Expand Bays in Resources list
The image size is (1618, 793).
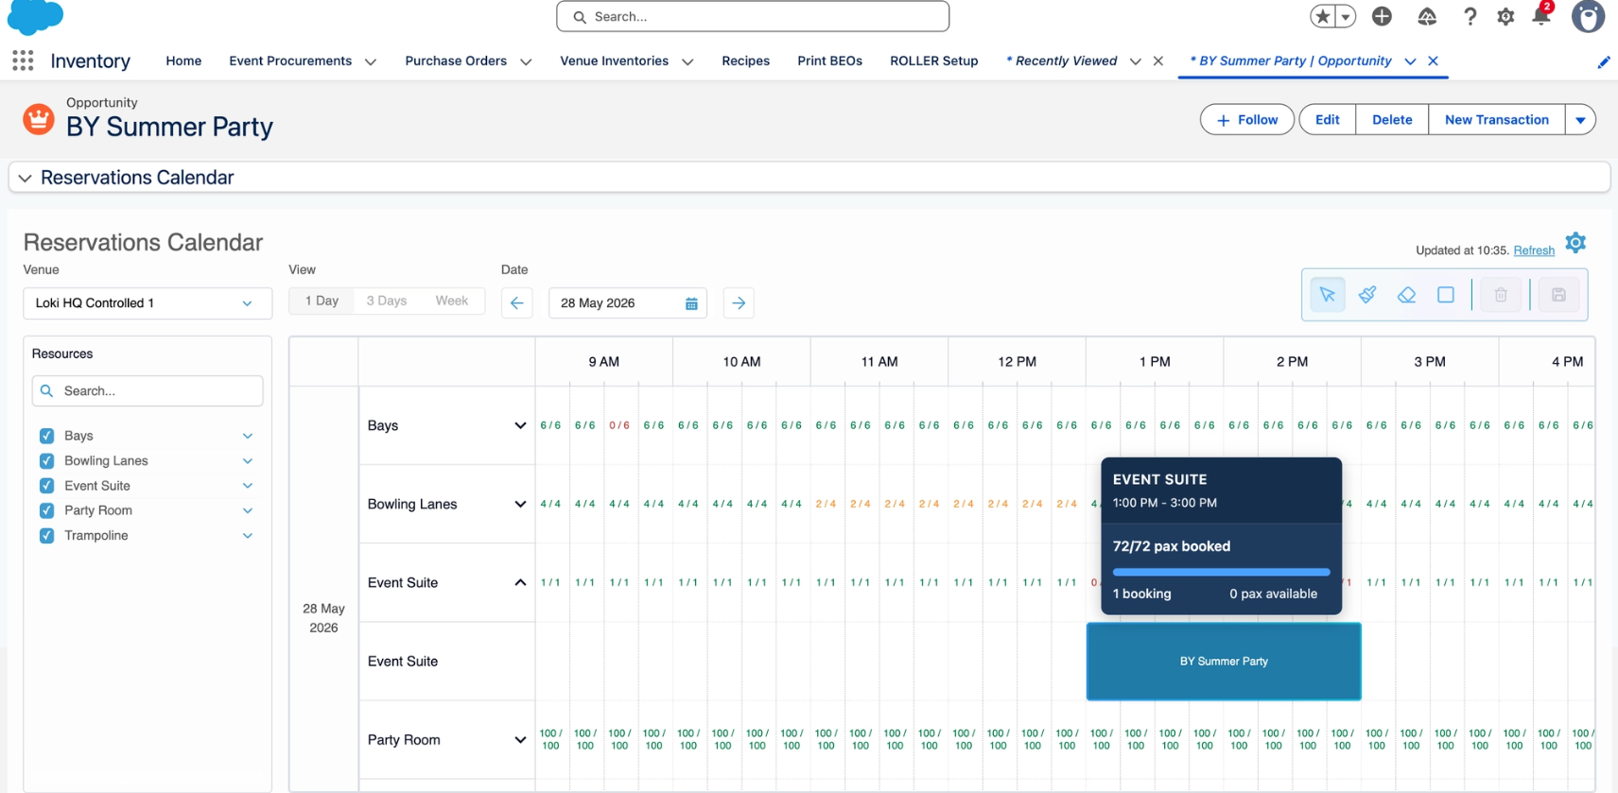click(x=248, y=436)
